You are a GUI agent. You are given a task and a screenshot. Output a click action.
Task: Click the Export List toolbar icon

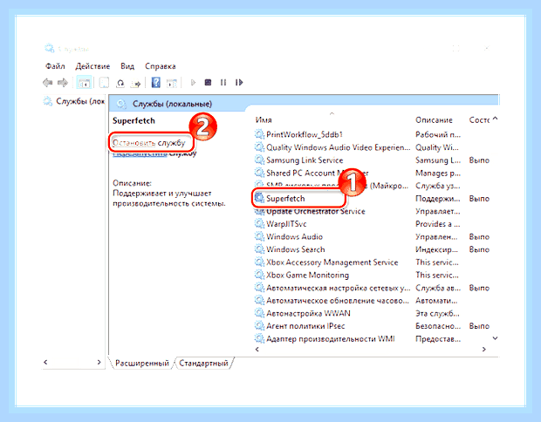pyautogui.click(x=137, y=83)
